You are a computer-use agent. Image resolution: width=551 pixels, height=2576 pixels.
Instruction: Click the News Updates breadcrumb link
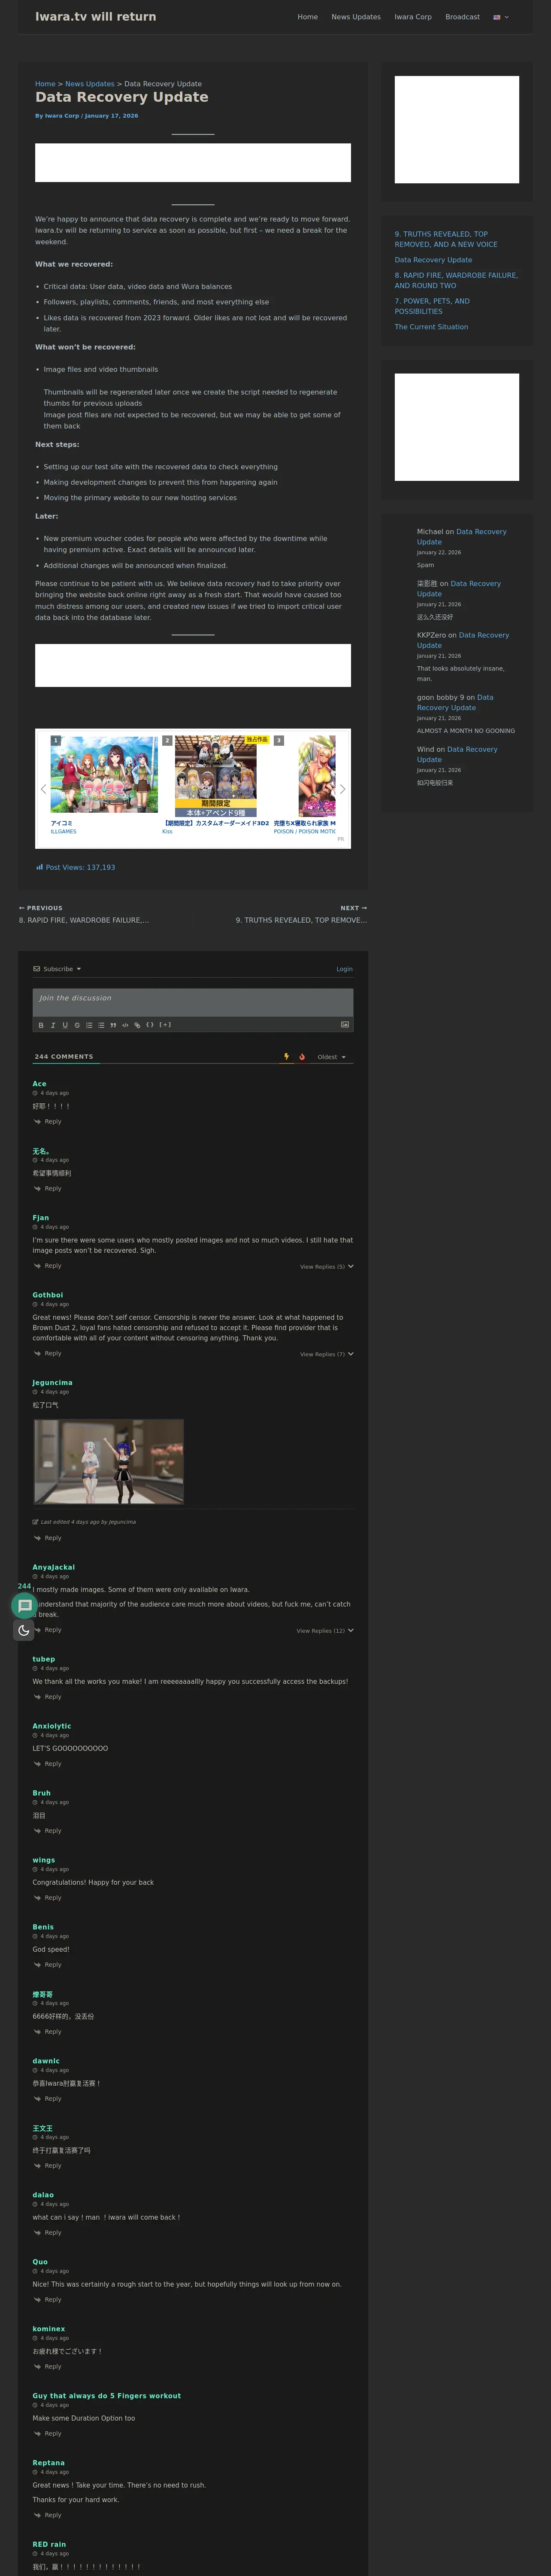(x=90, y=84)
